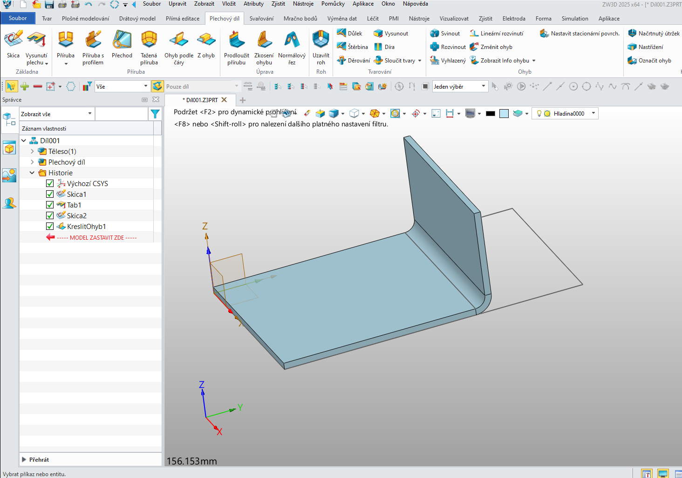Expand the Přehrát panel
The image size is (682, 478).
click(24, 459)
